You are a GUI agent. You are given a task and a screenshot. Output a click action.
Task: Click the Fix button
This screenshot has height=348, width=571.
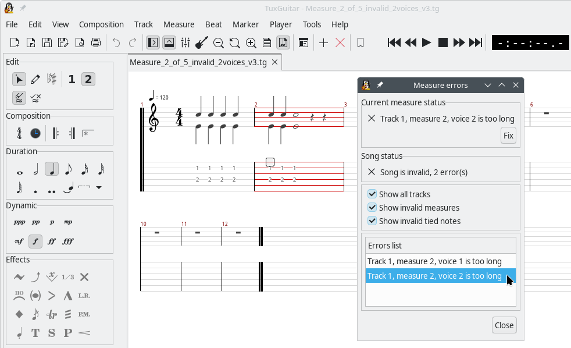(508, 136)
